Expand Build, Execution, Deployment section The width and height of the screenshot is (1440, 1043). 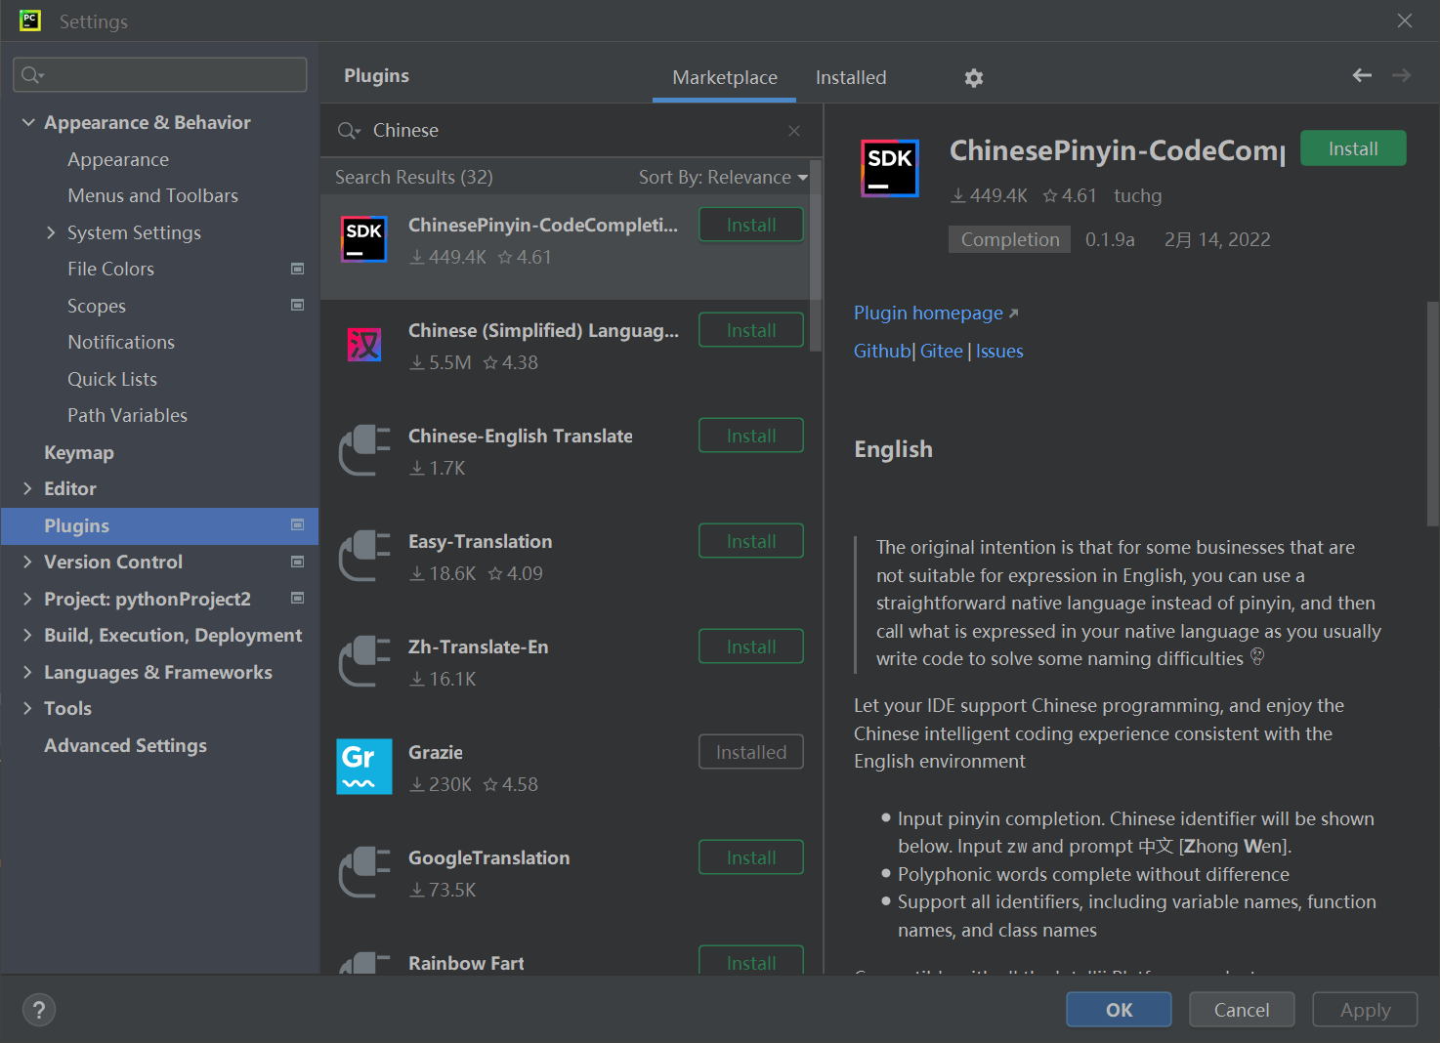(x=27, y=635)
